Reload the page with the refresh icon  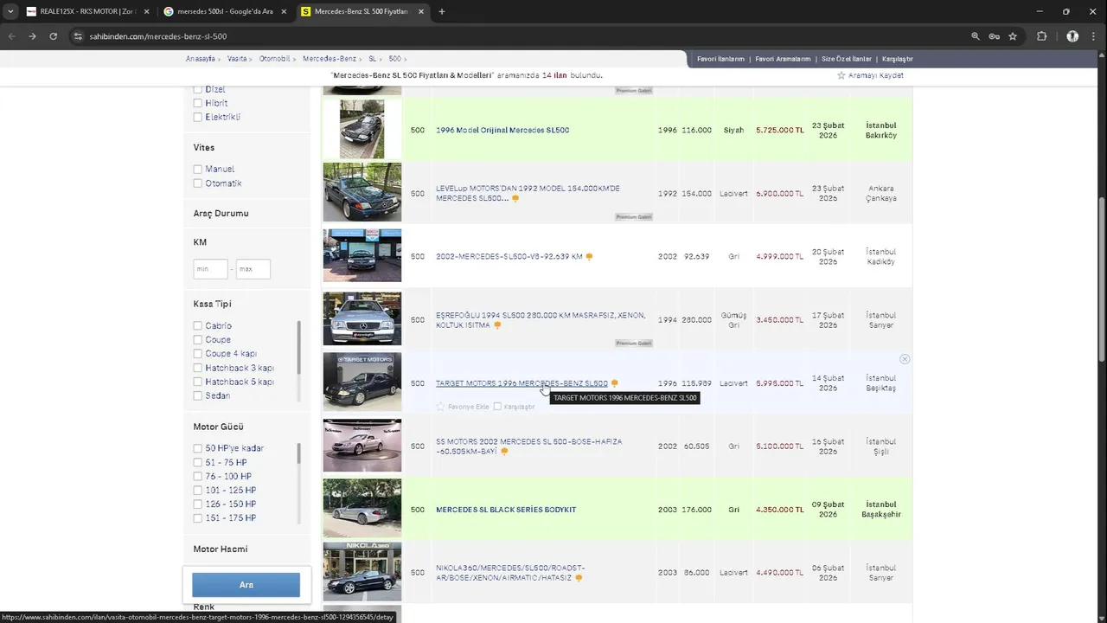[x=53, y=36]
